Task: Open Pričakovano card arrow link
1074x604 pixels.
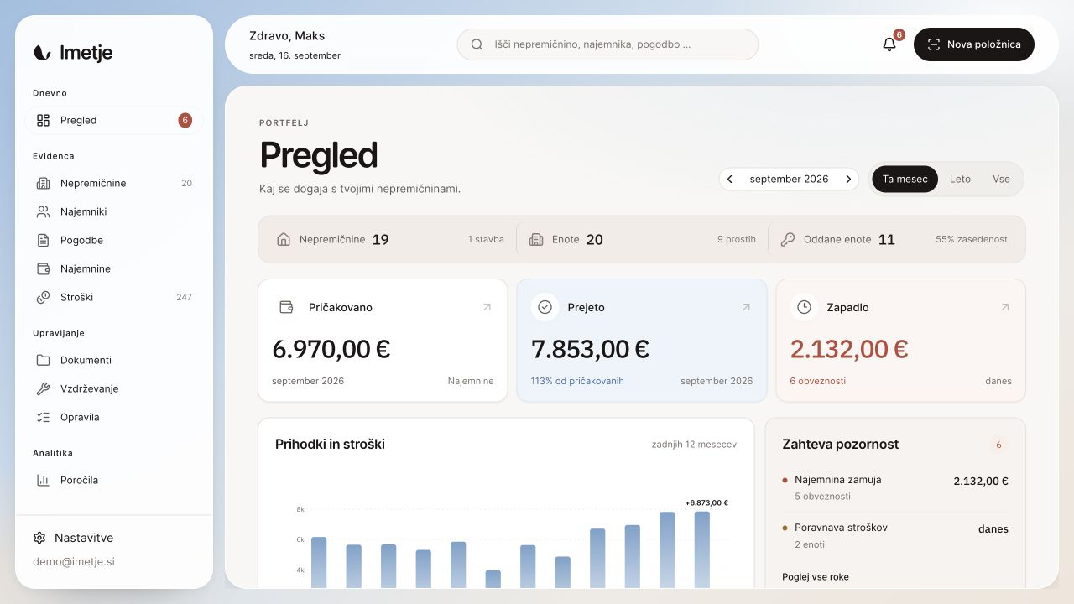Action: coord(487,307)
